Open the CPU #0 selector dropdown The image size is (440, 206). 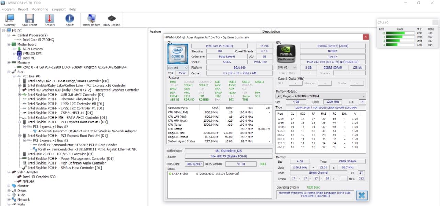[x=178, y=68]
